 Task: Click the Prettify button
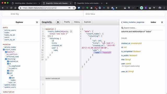tap(67, 22)
